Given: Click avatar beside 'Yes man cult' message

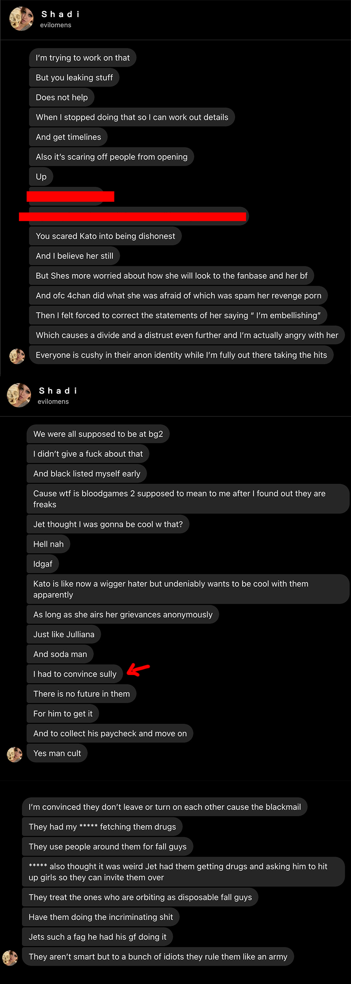Looking at the screenshot, I should [14, 754].
